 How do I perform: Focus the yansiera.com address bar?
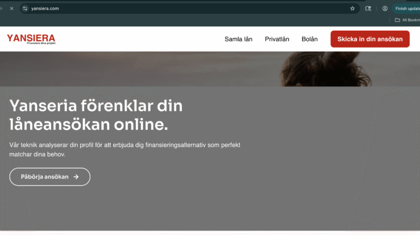pyautogui.click(x=168, y=8)
